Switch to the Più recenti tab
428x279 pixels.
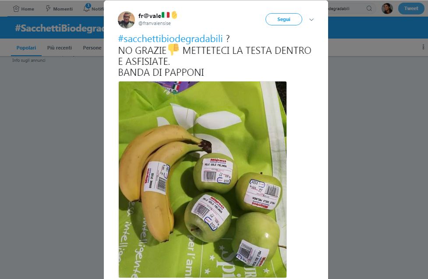click(x=60, y=48)
